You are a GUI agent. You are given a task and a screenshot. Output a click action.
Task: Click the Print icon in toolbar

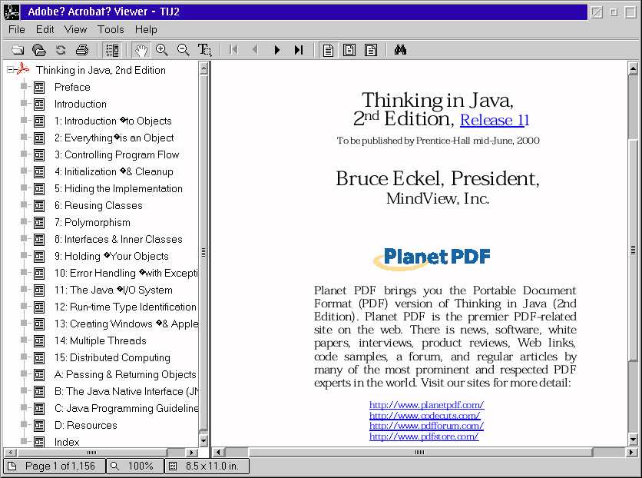pos(82,50)
